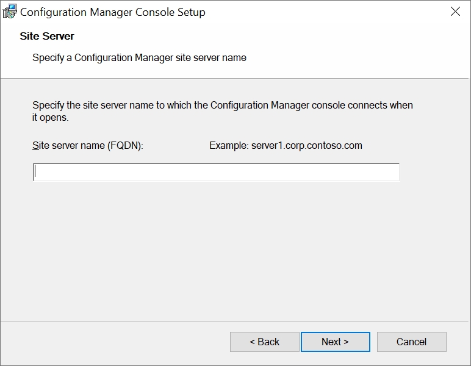Click the Next button to continue
The image size is (471, 366).
335,342
